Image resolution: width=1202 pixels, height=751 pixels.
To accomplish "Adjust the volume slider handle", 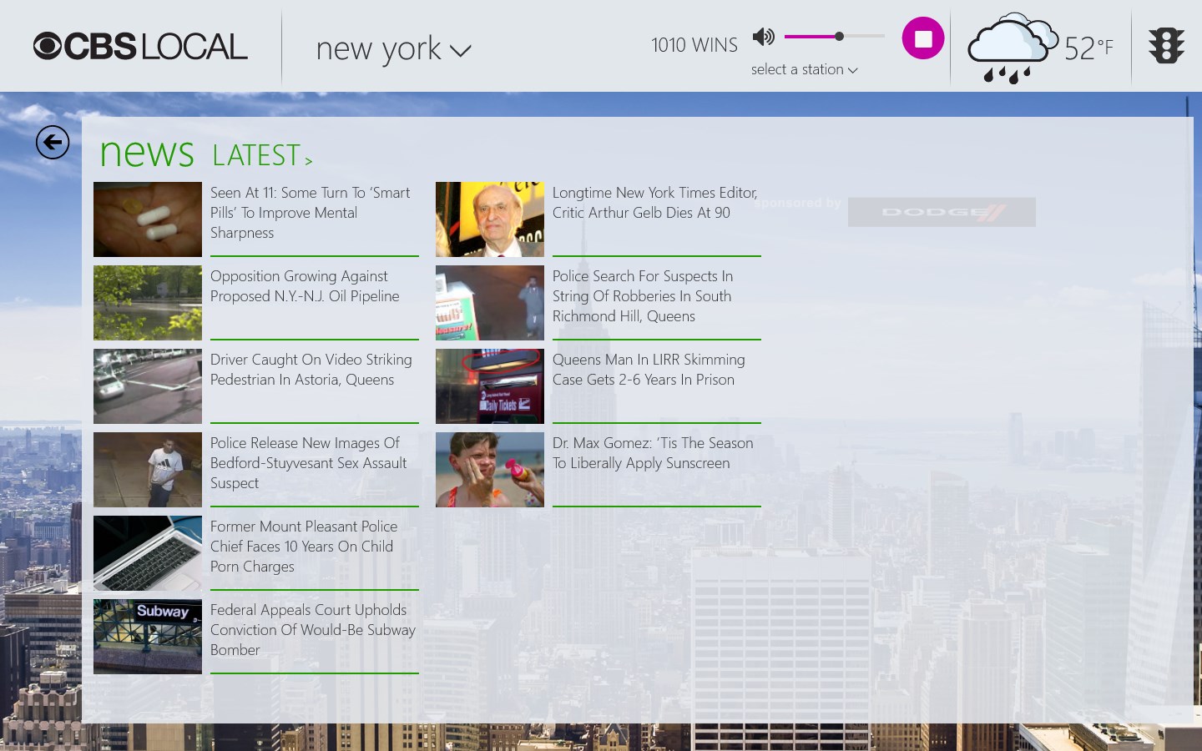I will pos(838,36).
